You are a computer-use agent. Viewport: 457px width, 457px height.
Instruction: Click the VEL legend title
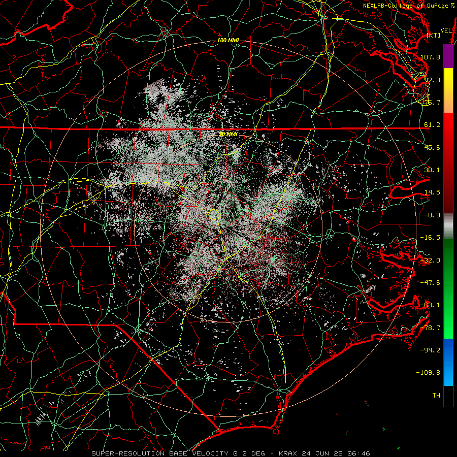pyautogui.click(x=446, y=30)
